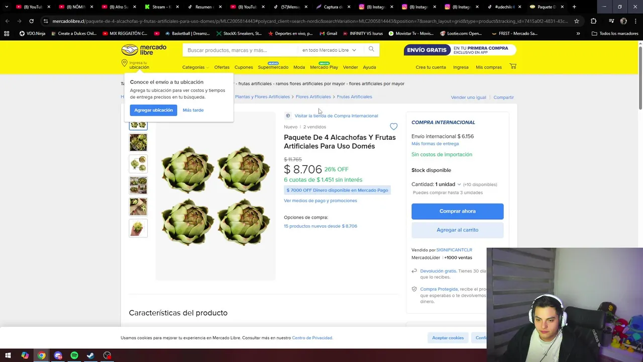Open 'en todo Mercado Libre' search scope dropdown
This screenshot has width=643, height=362.
tap(329, 50)
